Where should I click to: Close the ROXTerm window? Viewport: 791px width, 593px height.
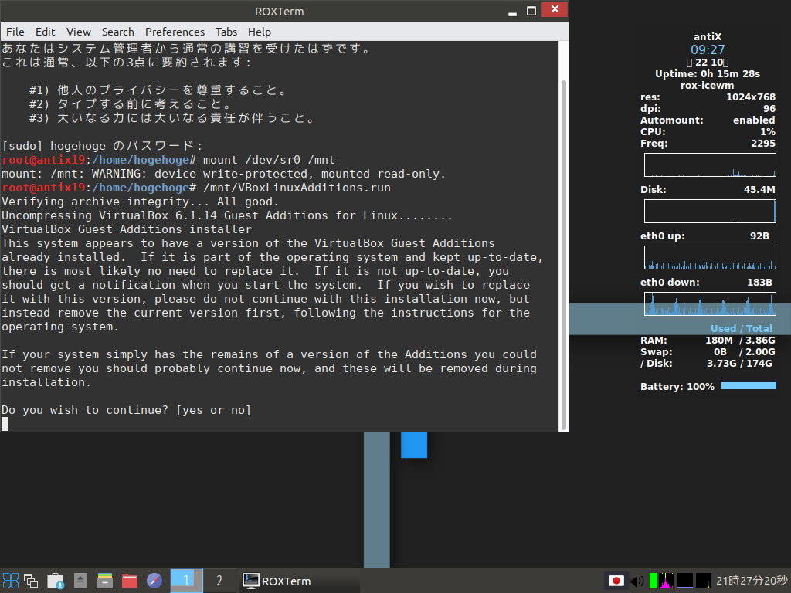coord(555,9)
